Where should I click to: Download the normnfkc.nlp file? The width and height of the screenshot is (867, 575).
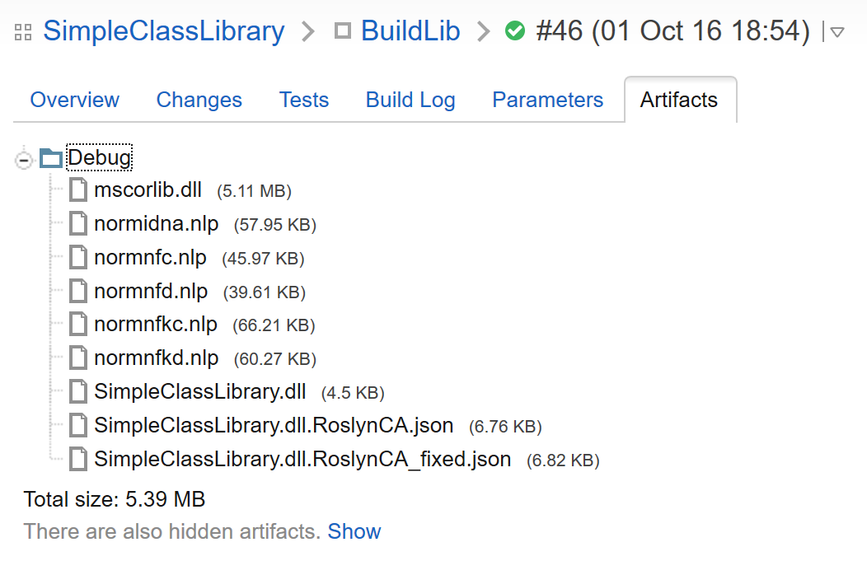(156, 324)
